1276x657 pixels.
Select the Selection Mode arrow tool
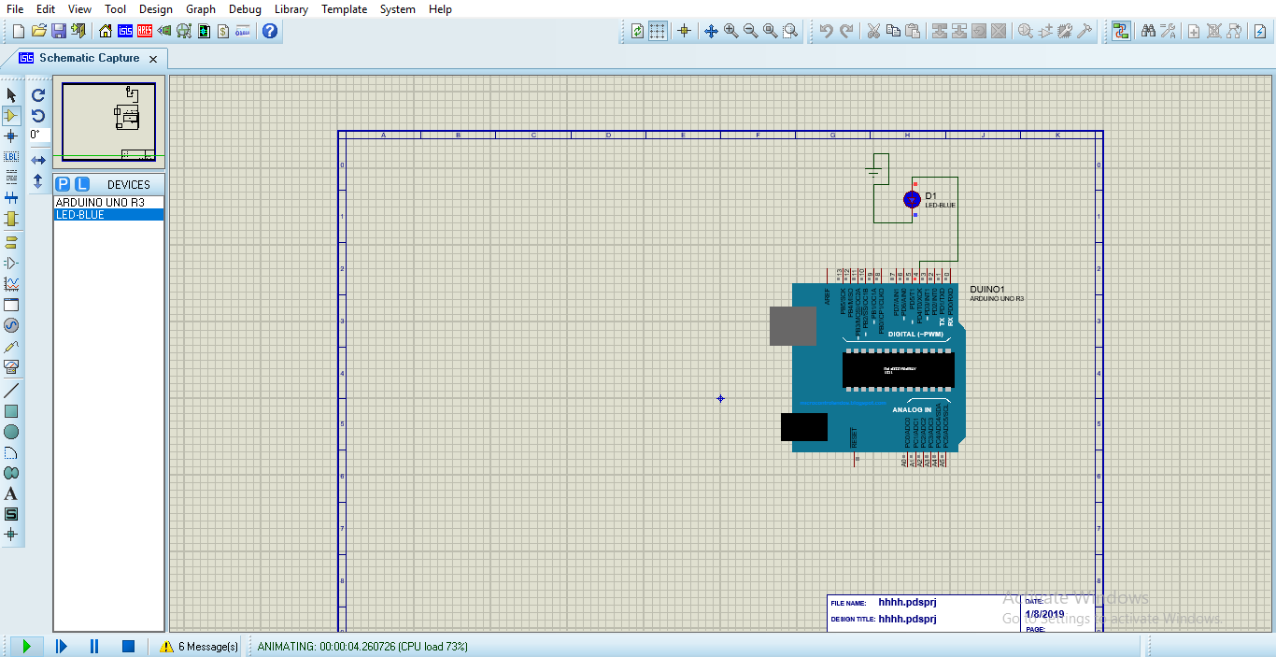pyautogui.click(x=11, y=94)
